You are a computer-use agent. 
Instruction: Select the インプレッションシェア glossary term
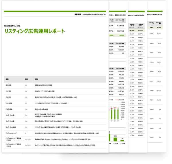click(11, 133)
